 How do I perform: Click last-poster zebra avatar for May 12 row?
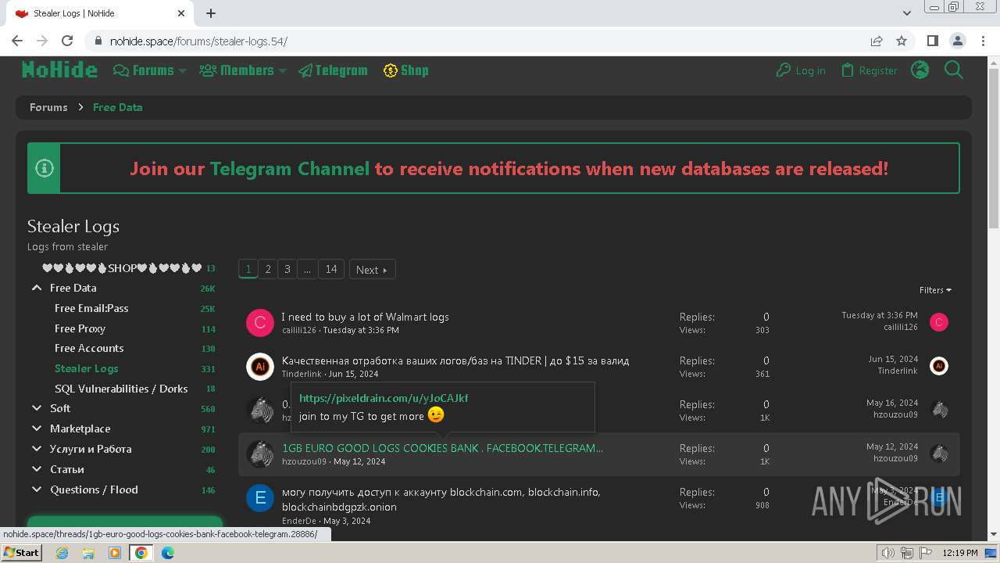pyautogui.click(x=939, y=454)
